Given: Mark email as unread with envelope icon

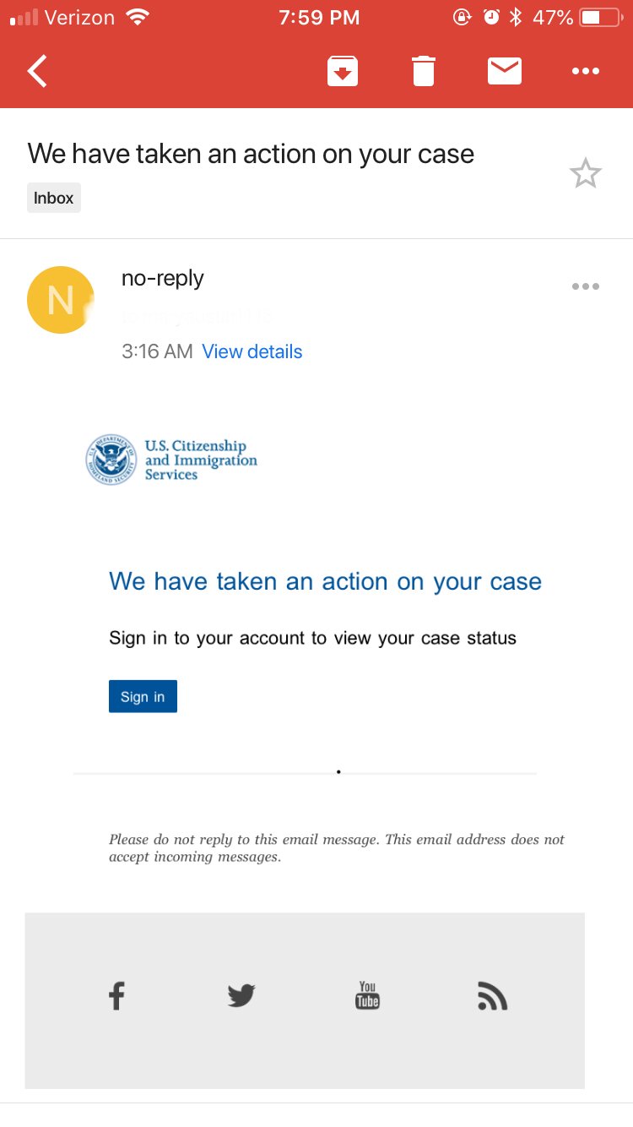Looking at the screenshot, I should pyautogui.click(x=505, y=71).
